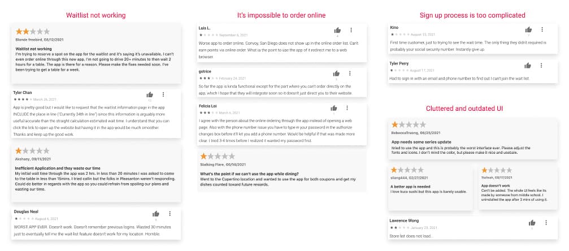
Task: Click Blonde freebird's two-star rating
Action: click(33, 32)
